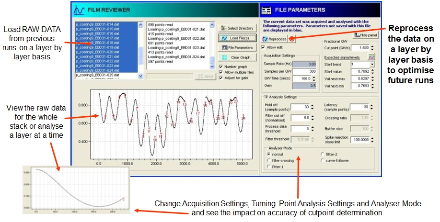The width and height of the screenshot is (440, 222).
Task: Open the Start trend dropdown
Action: click(372, 65)
